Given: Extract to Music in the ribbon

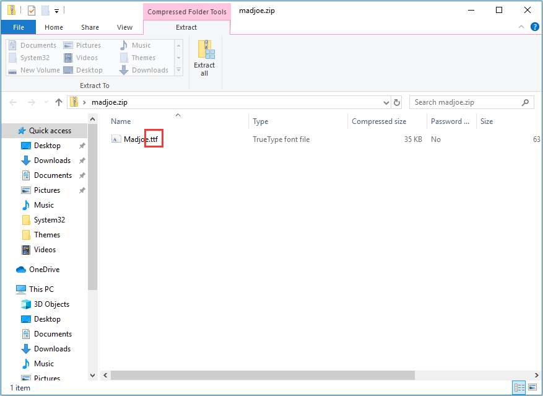Looking at the screenshot, I should pyautogui.click(x=136, y=45).
